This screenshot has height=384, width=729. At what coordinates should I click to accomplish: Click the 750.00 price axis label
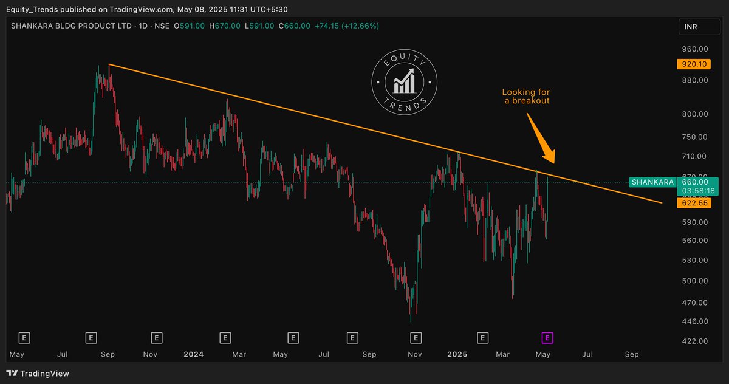click(x=695, y=137)
